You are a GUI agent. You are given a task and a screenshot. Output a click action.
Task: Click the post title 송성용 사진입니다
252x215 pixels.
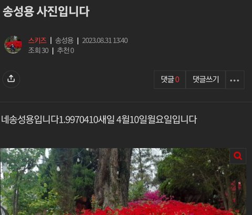(x=46, y=12)
